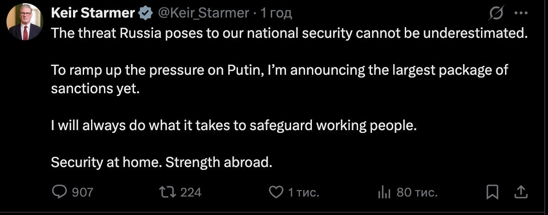The width and height of the screenshot is (548, 215).
Task: Bookmark this Keir Starmer tweet
Action: coord(493,192)
